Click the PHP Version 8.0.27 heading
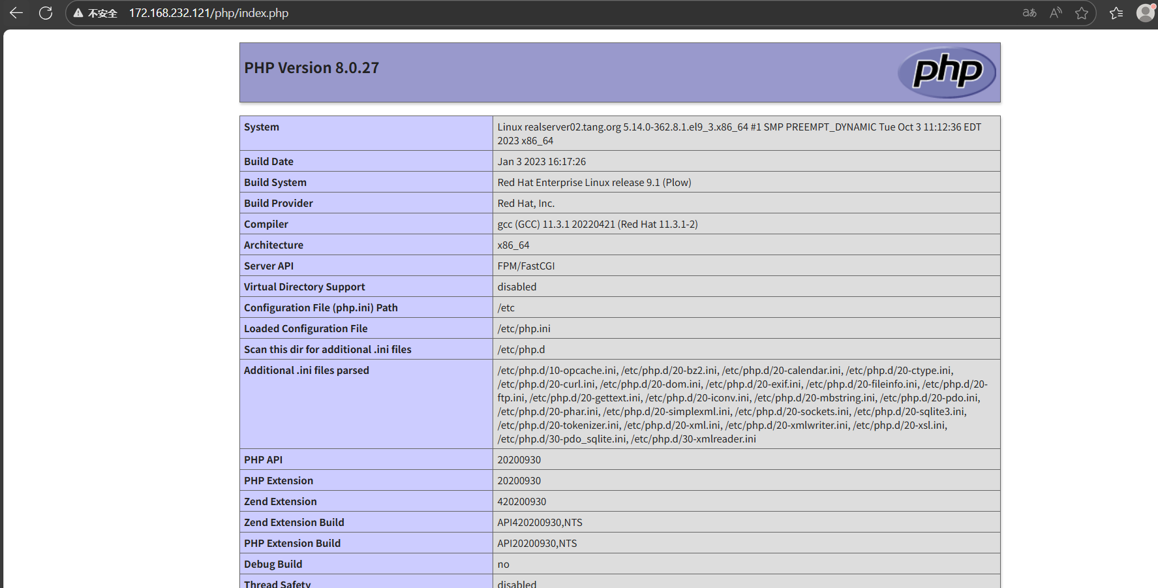Screen dimensions: 1158x588 (312, 68)
